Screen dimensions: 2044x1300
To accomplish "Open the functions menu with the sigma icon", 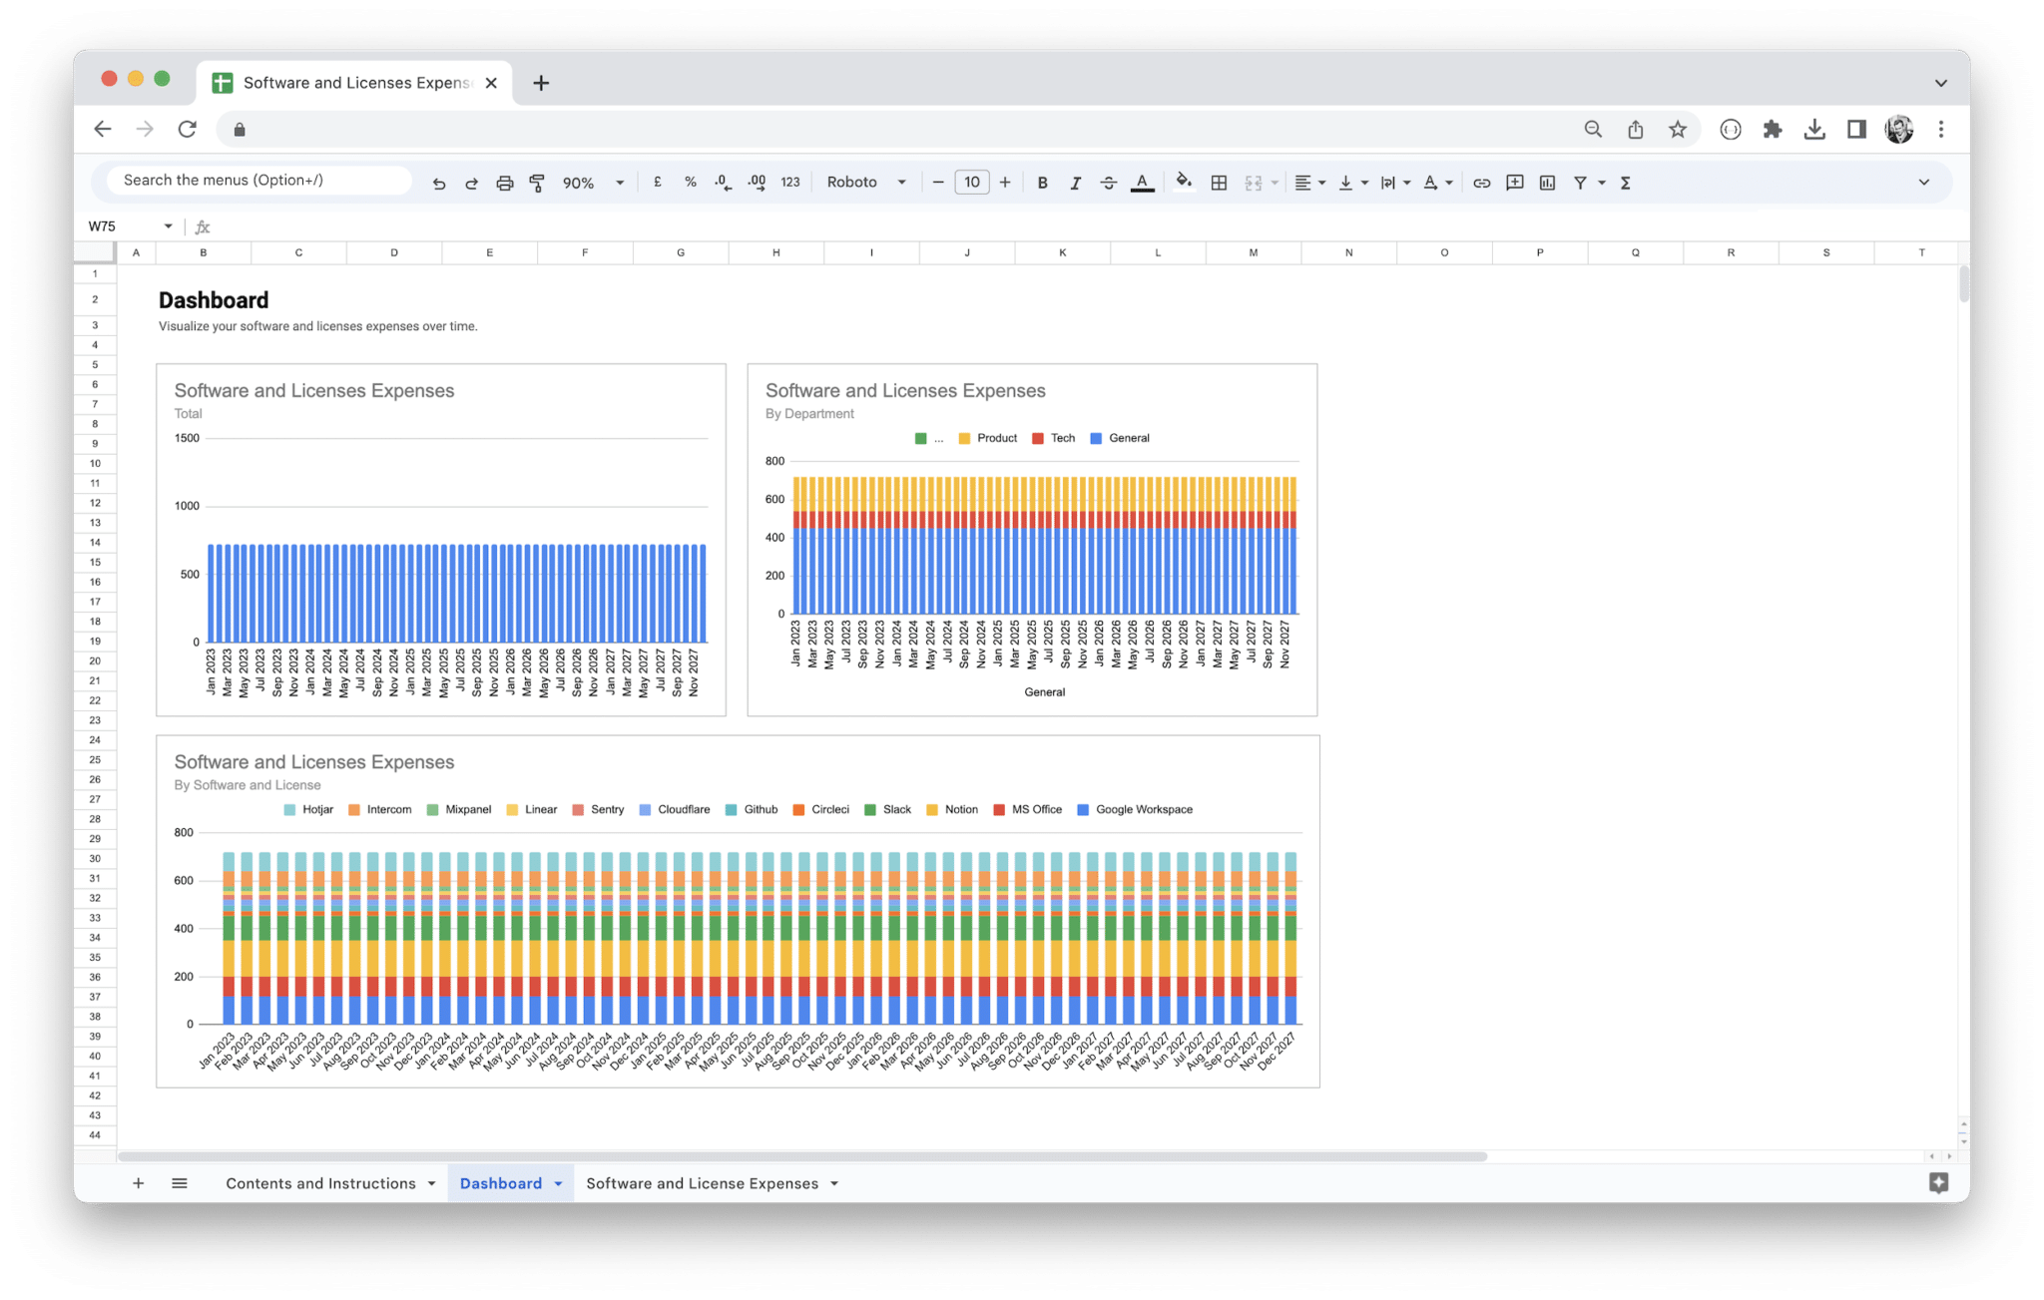I will coord(1625,182).
